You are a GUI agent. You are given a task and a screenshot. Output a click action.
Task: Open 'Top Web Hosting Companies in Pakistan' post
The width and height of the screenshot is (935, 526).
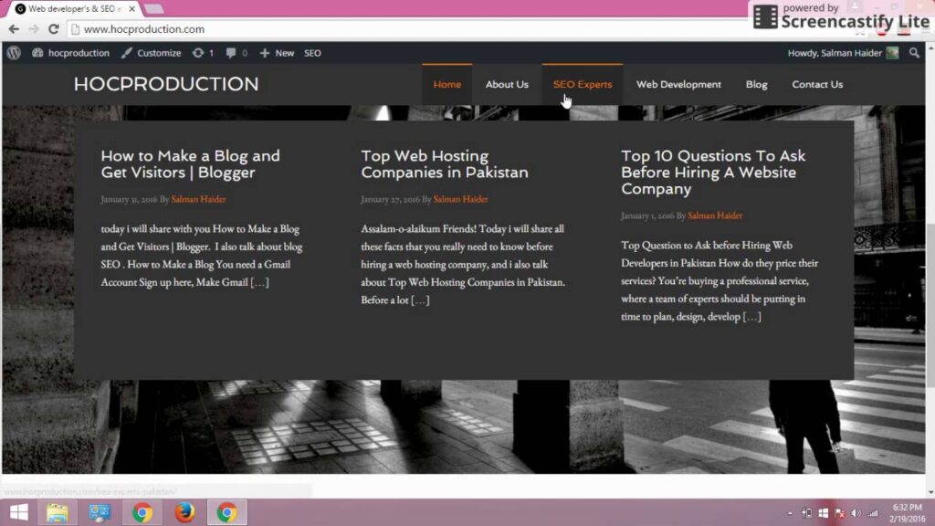tap(445, 164)
